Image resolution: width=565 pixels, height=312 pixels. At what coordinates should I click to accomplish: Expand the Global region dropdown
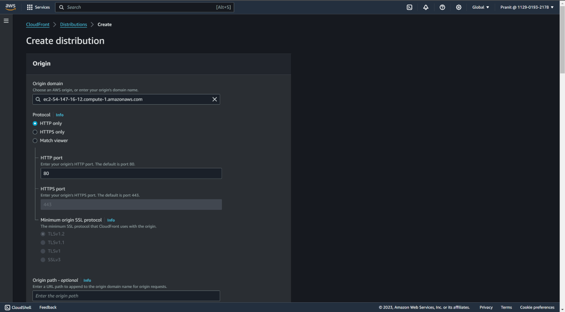(x=481, y=7)
